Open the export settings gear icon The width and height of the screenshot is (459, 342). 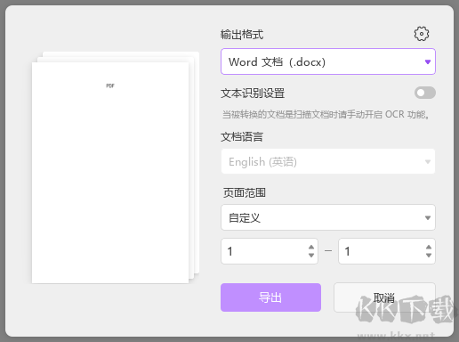422,34
